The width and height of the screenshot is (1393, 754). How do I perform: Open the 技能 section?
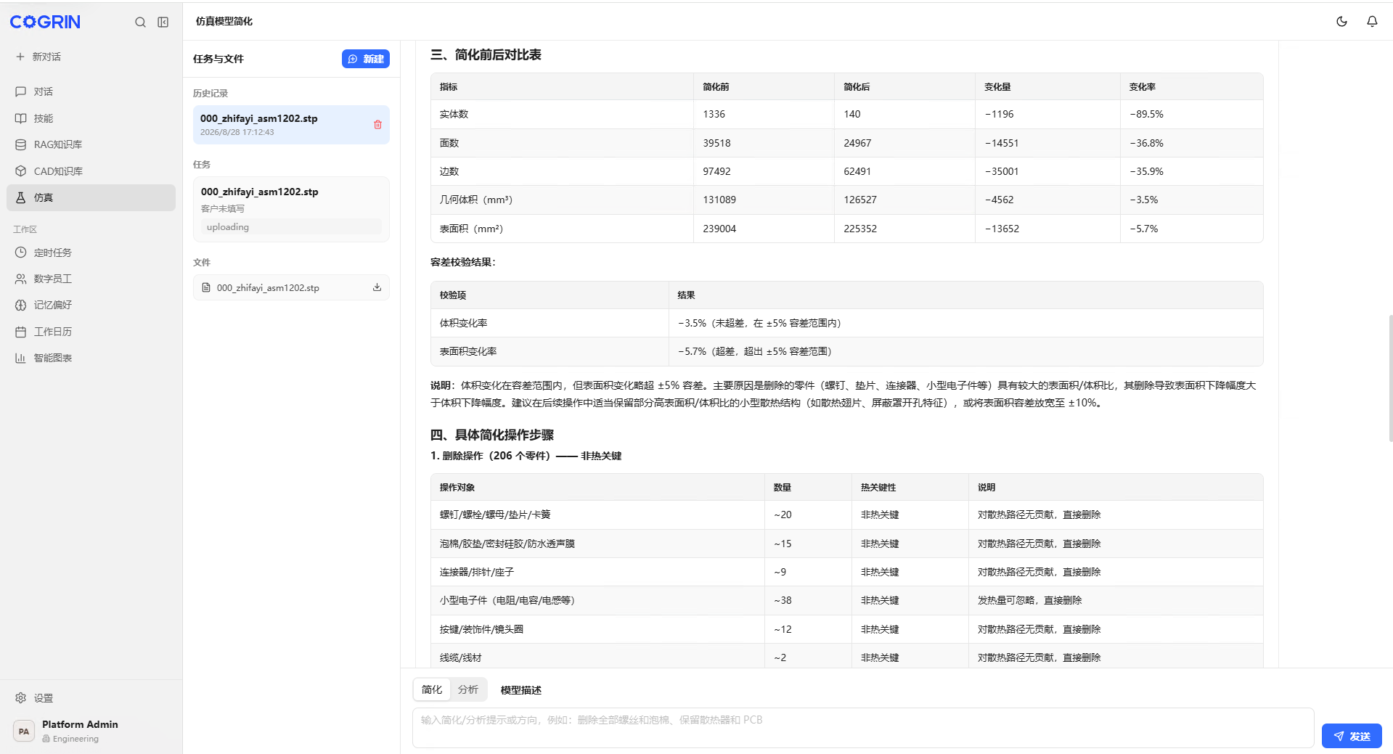pos(91,118)
